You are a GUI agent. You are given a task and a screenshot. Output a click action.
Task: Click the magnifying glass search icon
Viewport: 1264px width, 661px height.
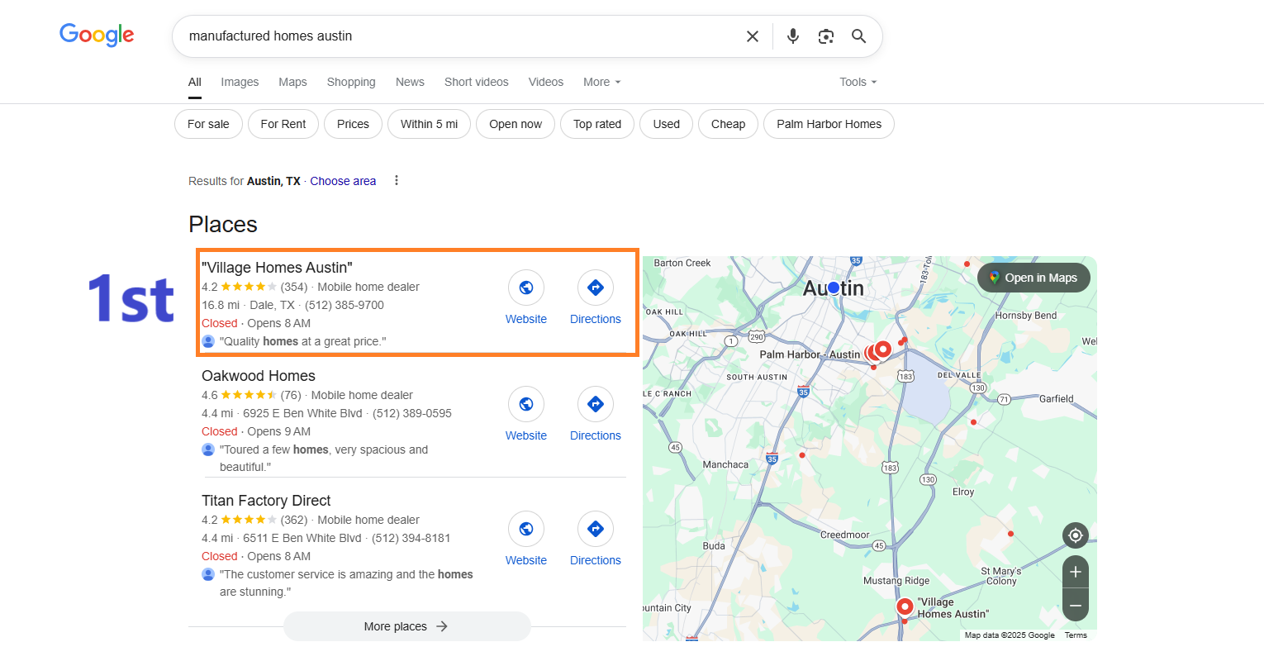click(859, 36)
